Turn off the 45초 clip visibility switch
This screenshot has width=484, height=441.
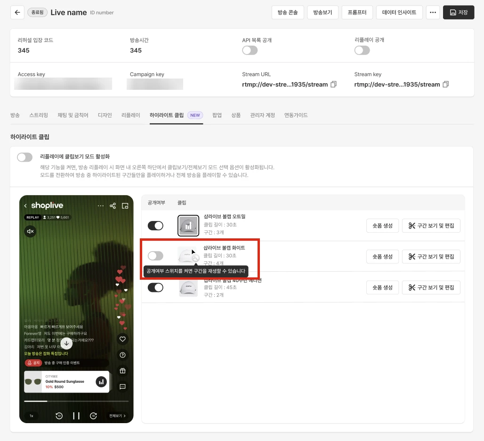155,288
